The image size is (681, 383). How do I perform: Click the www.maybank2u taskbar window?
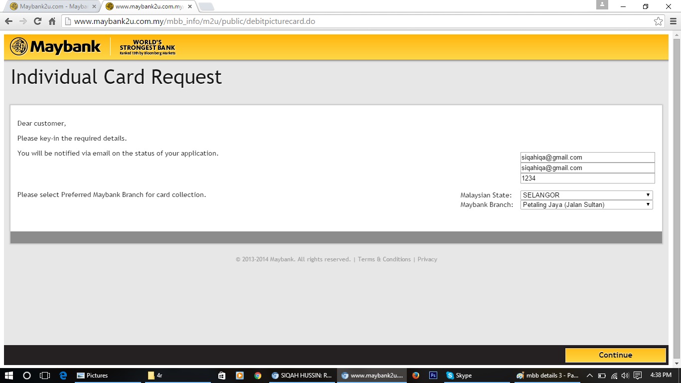(x=372, y=376)
